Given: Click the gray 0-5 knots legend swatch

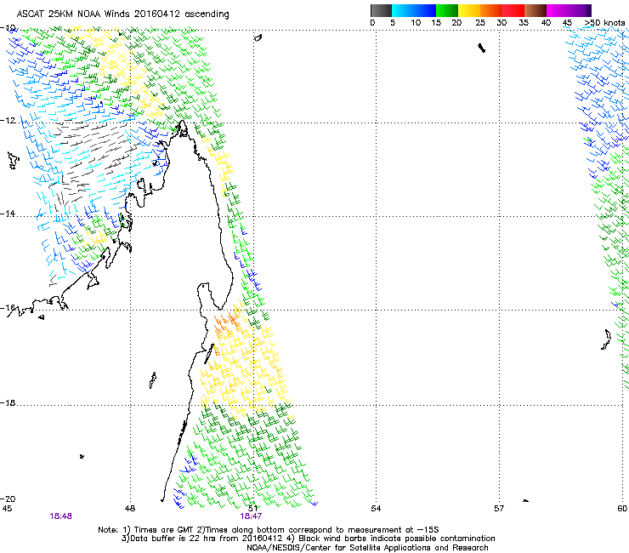Looking at the screenshot, I should 381,10.
